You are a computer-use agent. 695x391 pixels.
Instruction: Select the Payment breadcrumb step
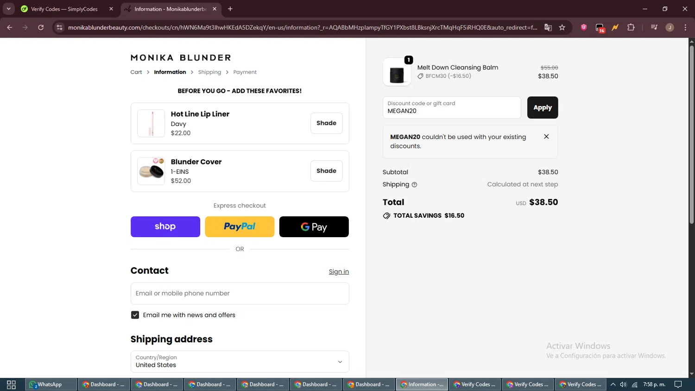point(245,72)
